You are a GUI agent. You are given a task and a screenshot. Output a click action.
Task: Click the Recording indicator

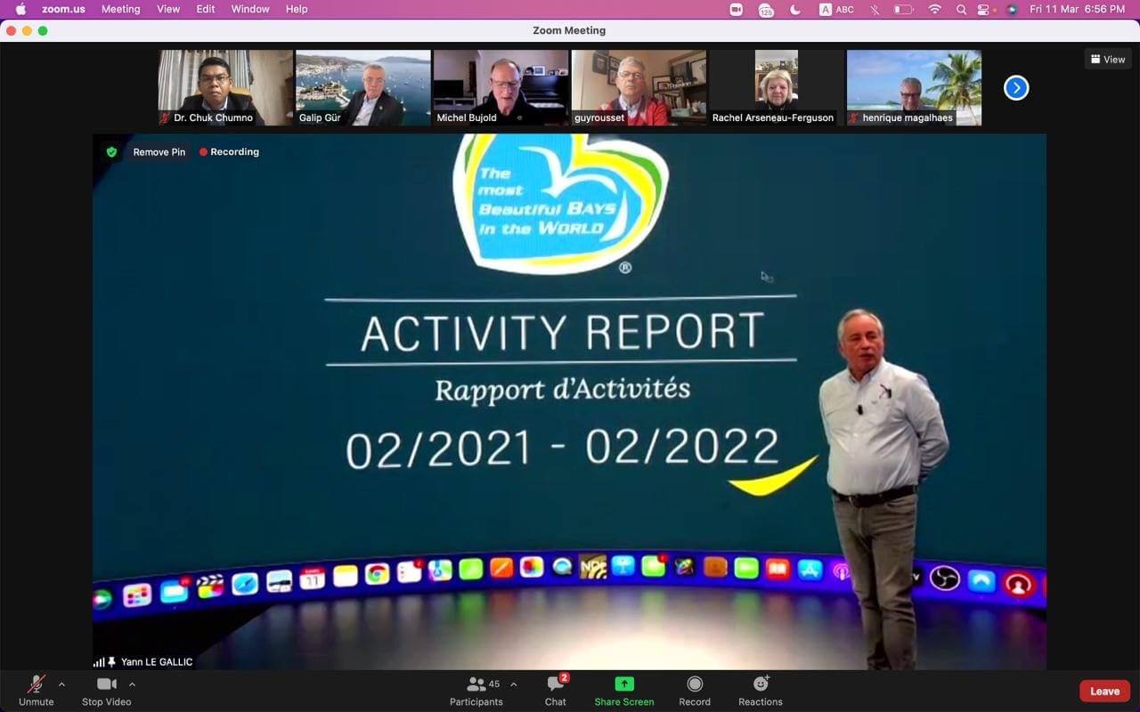(x=229, y=152)
